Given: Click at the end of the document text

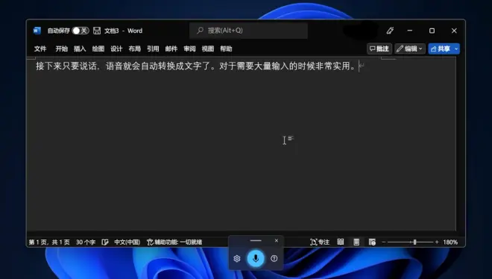Looking at the screenshot, I should pyautogui.click(x=359, y=66).
